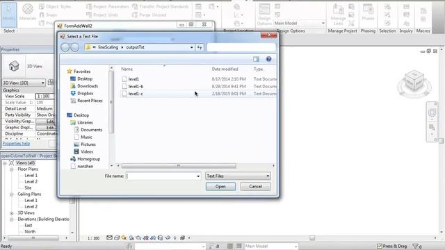
Task: Sort files by Name column
Action: (x=127, y=69)
